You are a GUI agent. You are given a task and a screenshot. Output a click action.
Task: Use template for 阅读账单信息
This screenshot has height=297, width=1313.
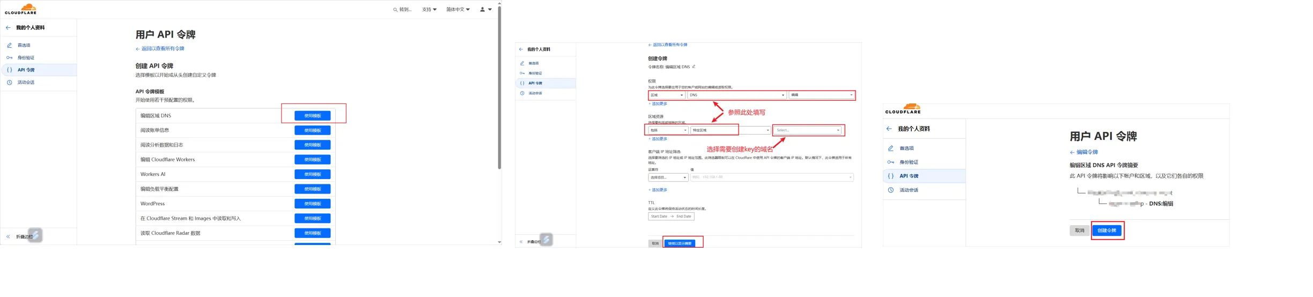click(x=313, y=130)
